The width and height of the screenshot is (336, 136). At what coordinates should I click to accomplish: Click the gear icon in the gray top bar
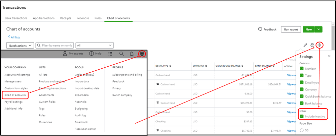(142, 54)
